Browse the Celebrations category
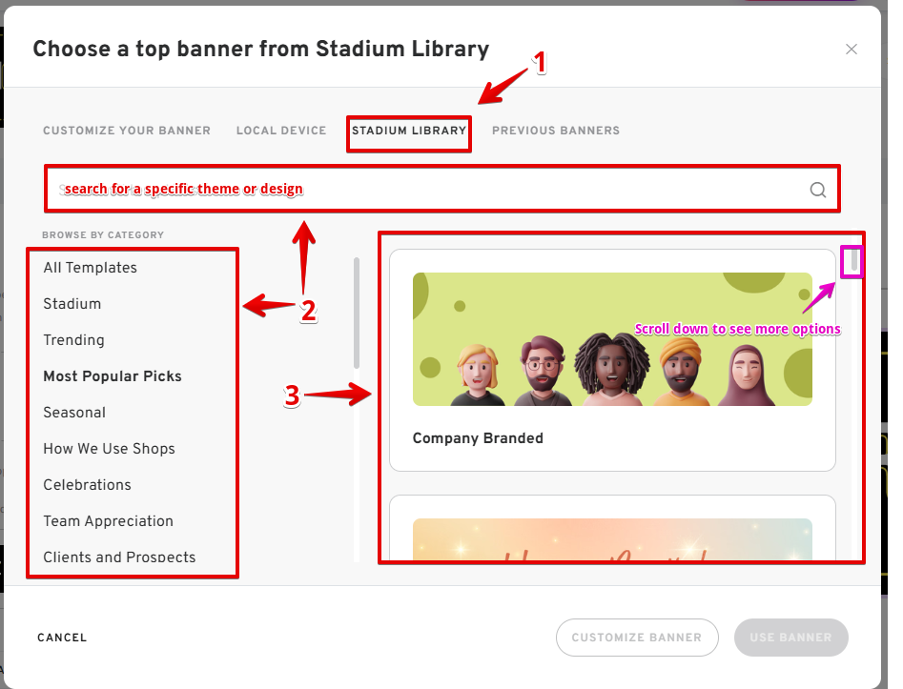This screenshot has height=689, width=903. pyautogui.click(x=88, y=485)
